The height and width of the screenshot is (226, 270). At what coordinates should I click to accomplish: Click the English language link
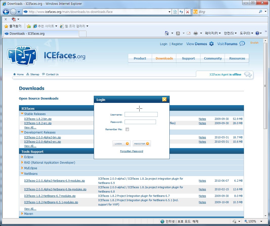[x=254, y=43]
